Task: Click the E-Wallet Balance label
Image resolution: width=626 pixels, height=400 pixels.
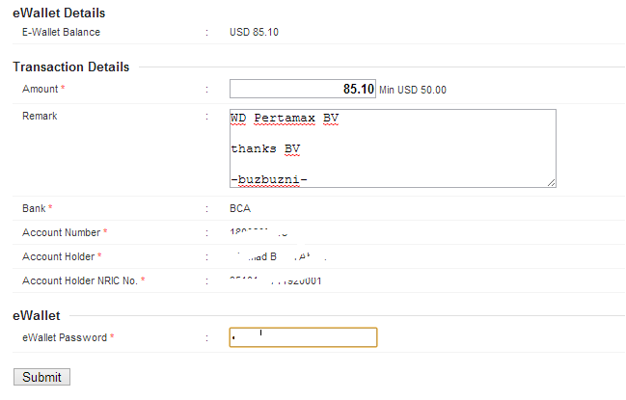Action: point(61,32)
